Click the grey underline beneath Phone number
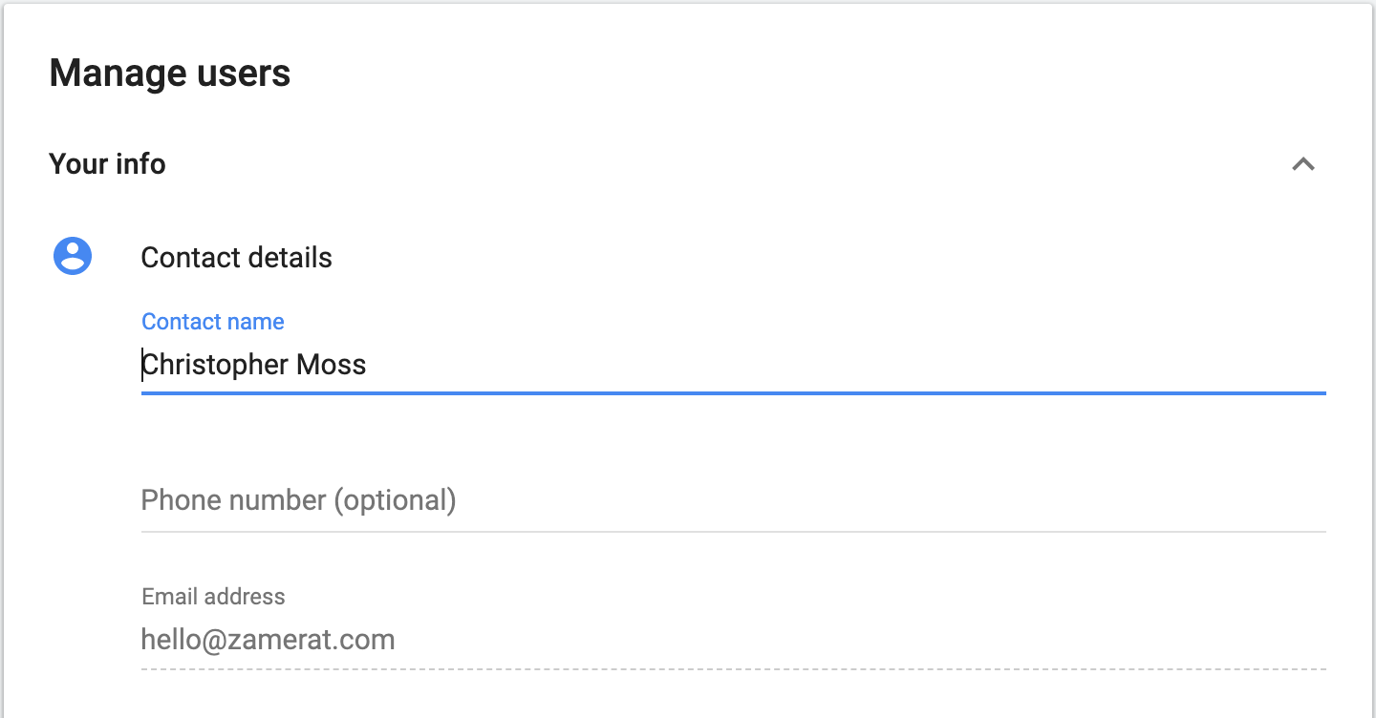 tap(732, 531)
